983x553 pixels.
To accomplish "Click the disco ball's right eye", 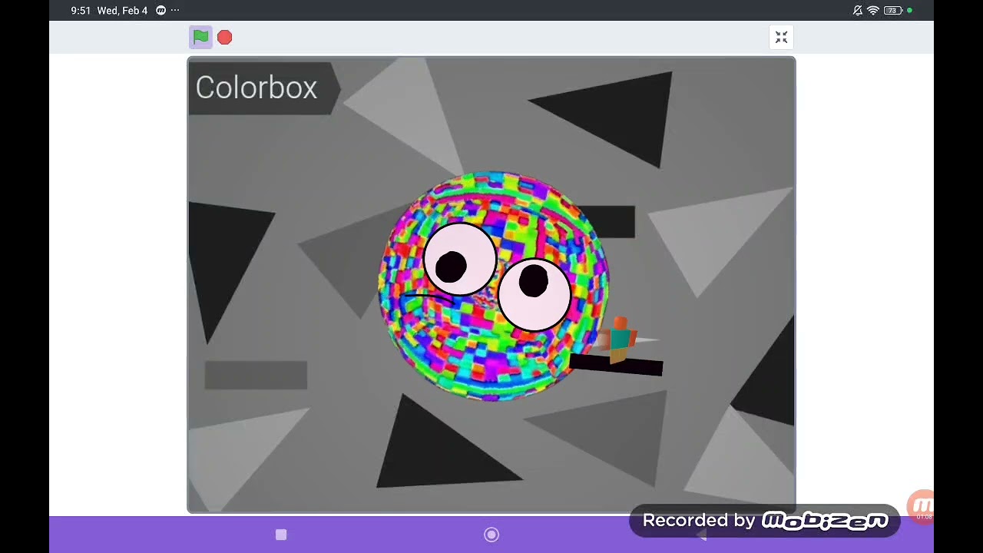I will tap(534, 294).
